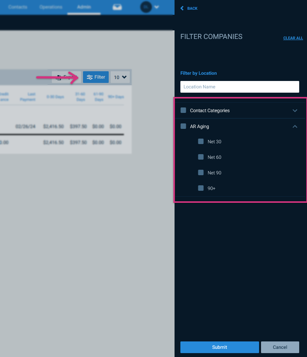
Task: Collapse the AR Aging section chevron
Action: pyautogui.click(x=295, y=126)
